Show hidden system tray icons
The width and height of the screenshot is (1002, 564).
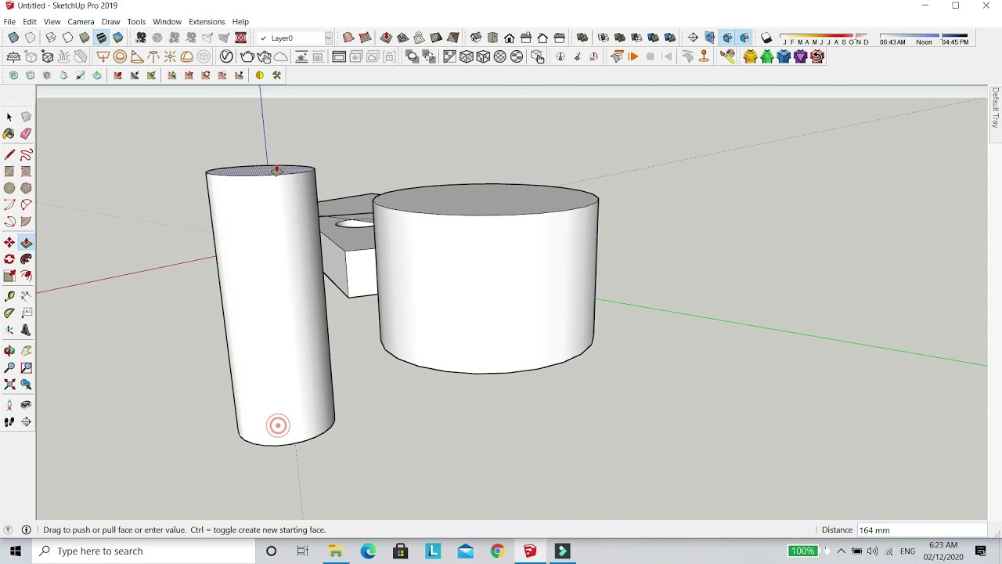point(841,551)
